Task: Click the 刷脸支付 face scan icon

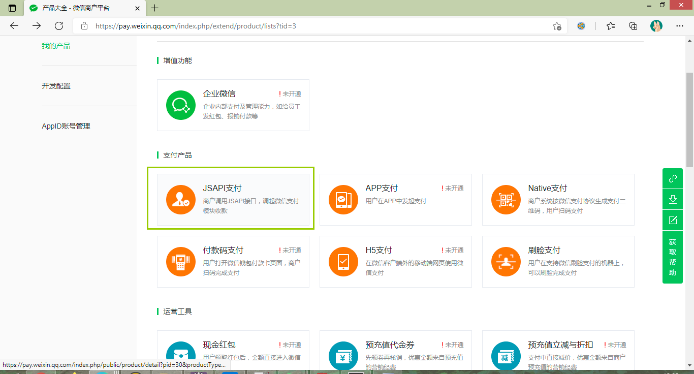Action: [506, 262]
